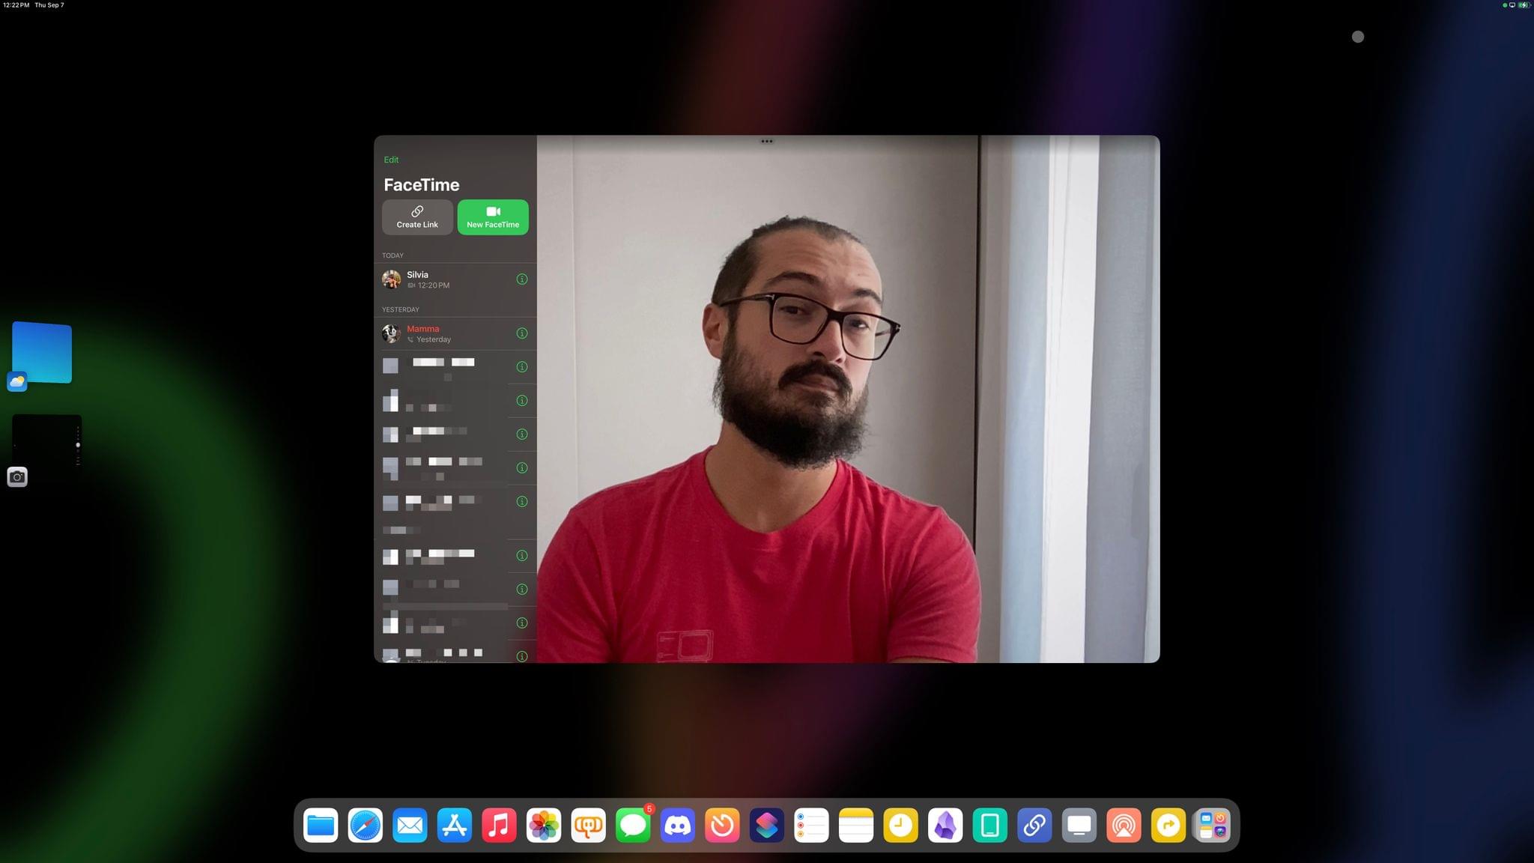Expand the three-dot menu at top
Image resolution: width=1534 pixels, height=863 pixels.
coord(767,141)
